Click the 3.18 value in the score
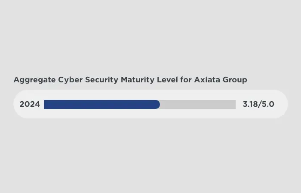Viewport: 301px width, 193px height. (250, 104)
